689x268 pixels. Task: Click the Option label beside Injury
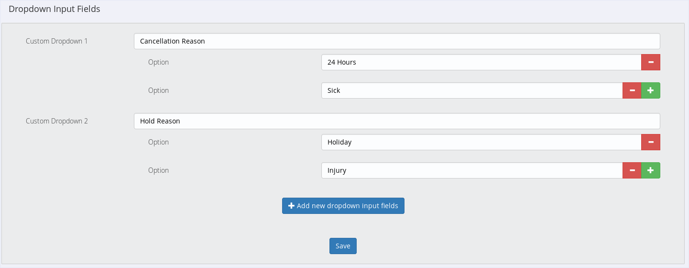(x=158, y=170)
